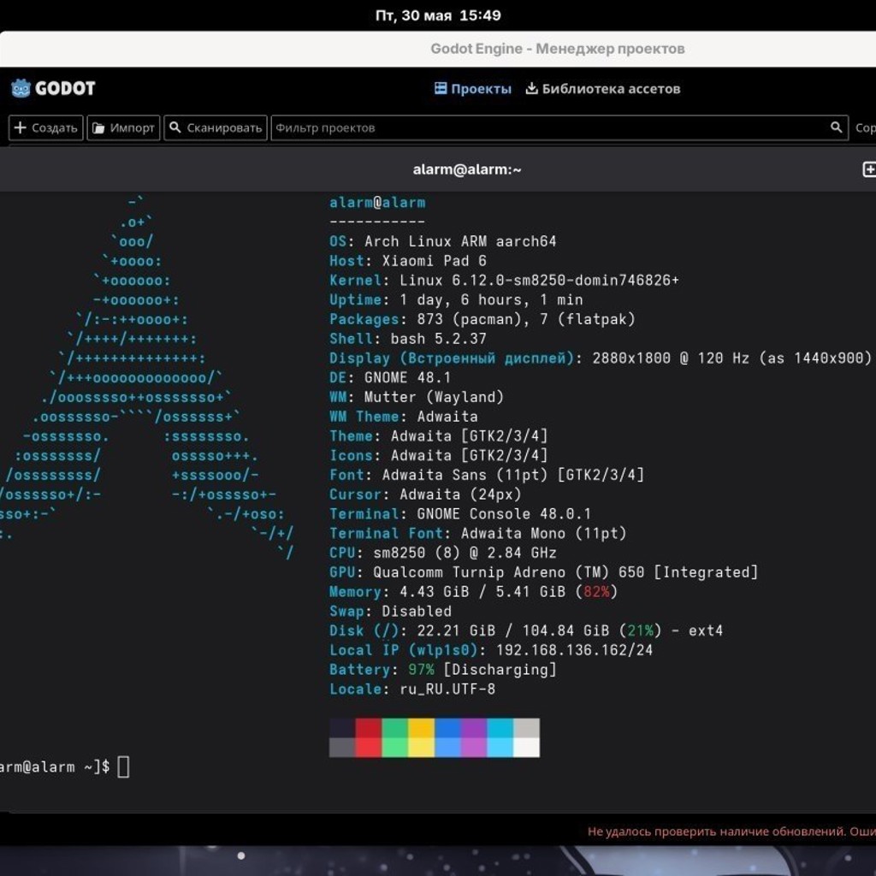The height and width of the screenshot is (876, 876).
Task: Click the terminal title alarm@alarm:~
Action: pos(467,169)
